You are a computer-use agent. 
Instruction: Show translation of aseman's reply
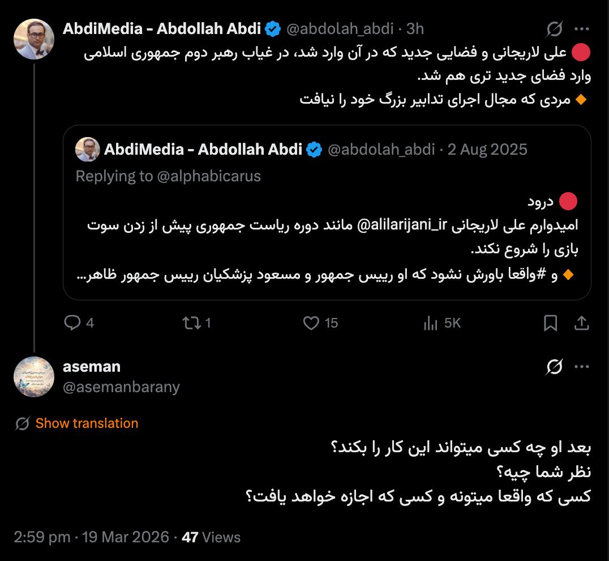[87, 423]
